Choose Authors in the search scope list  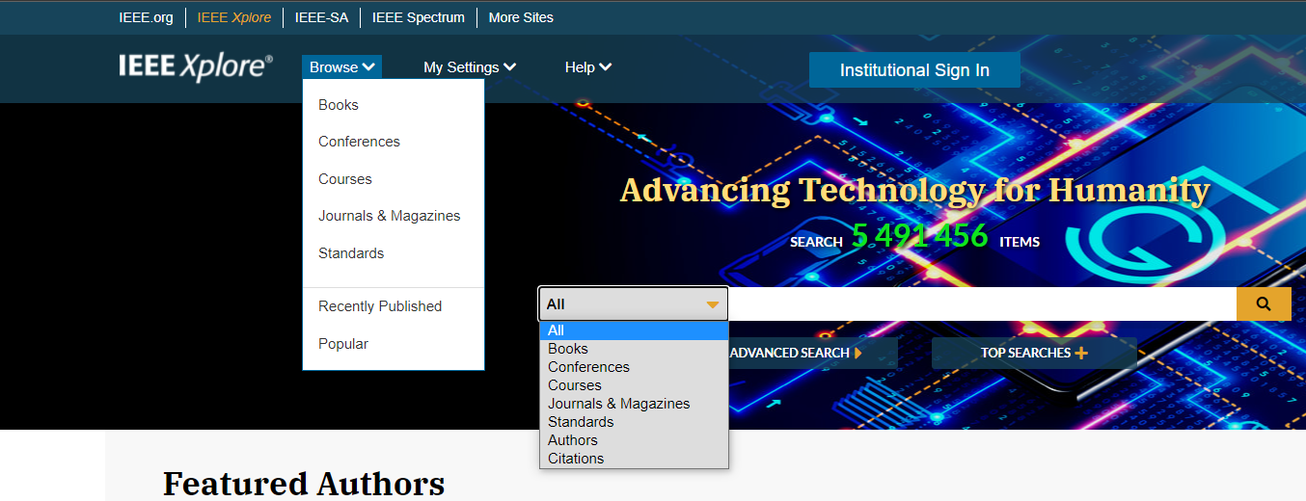point(634,440)
